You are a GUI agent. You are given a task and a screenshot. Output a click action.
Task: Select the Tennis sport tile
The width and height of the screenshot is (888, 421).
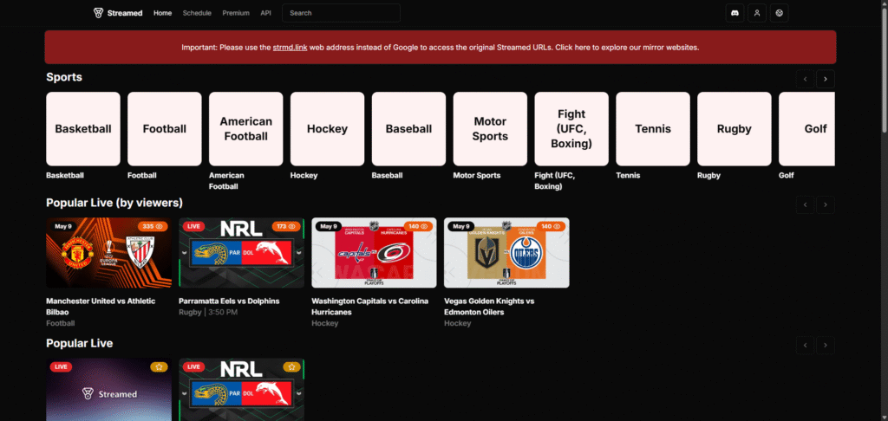pyautogui.click(x=653, y=129)
